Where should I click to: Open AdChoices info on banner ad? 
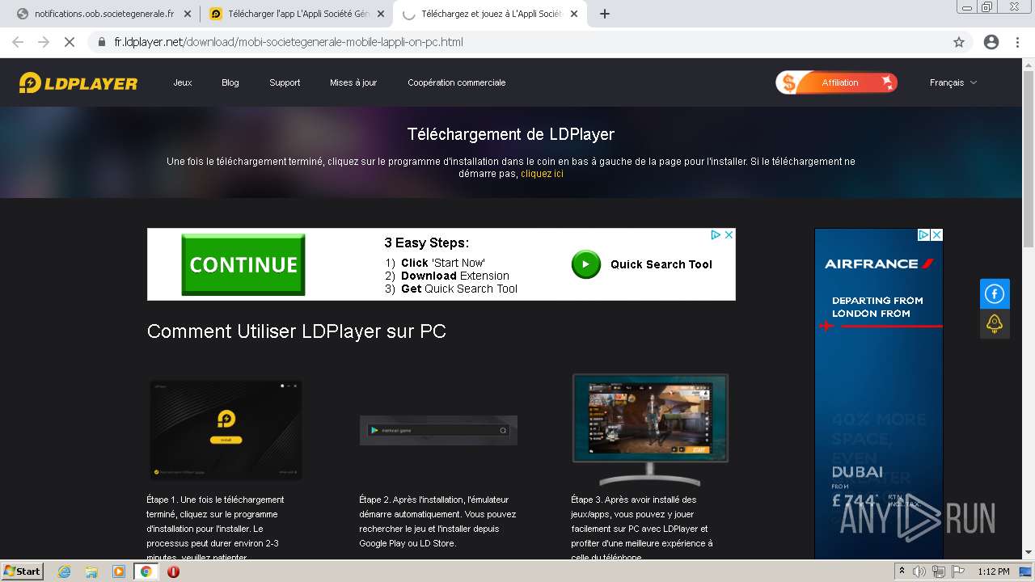point(716,234)
